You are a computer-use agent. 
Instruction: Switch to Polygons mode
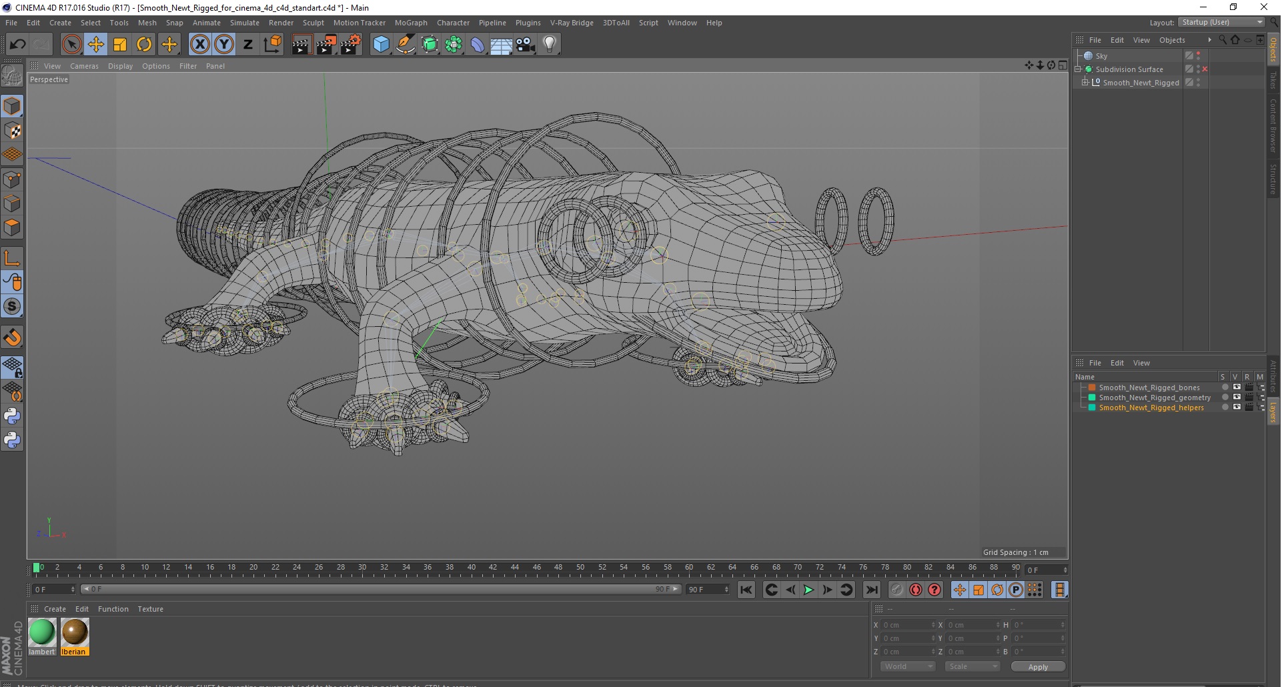click(x=12, y=228)
